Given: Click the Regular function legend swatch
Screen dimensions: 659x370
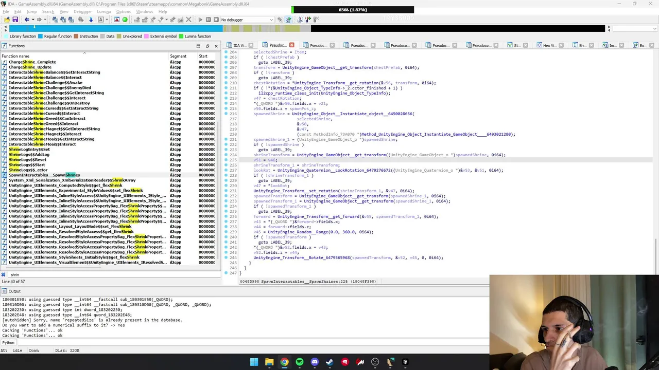Looking at the screenshot, I should coord(41,36).
